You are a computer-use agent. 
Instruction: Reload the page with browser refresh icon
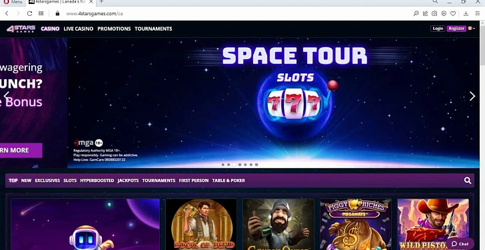(29, 13)
